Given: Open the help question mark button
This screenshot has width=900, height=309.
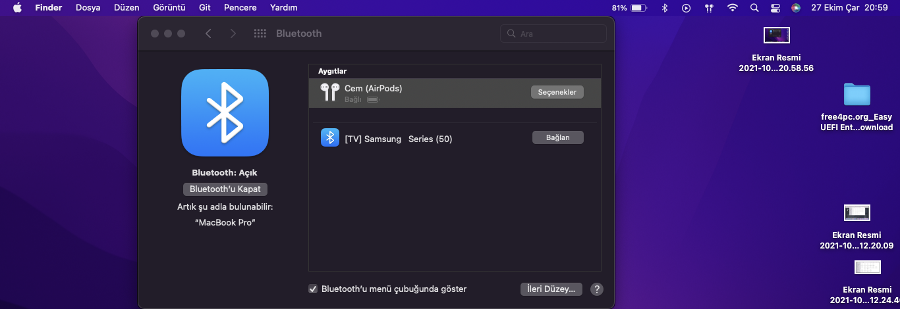Looking at the screenshot, I should 597,289.
